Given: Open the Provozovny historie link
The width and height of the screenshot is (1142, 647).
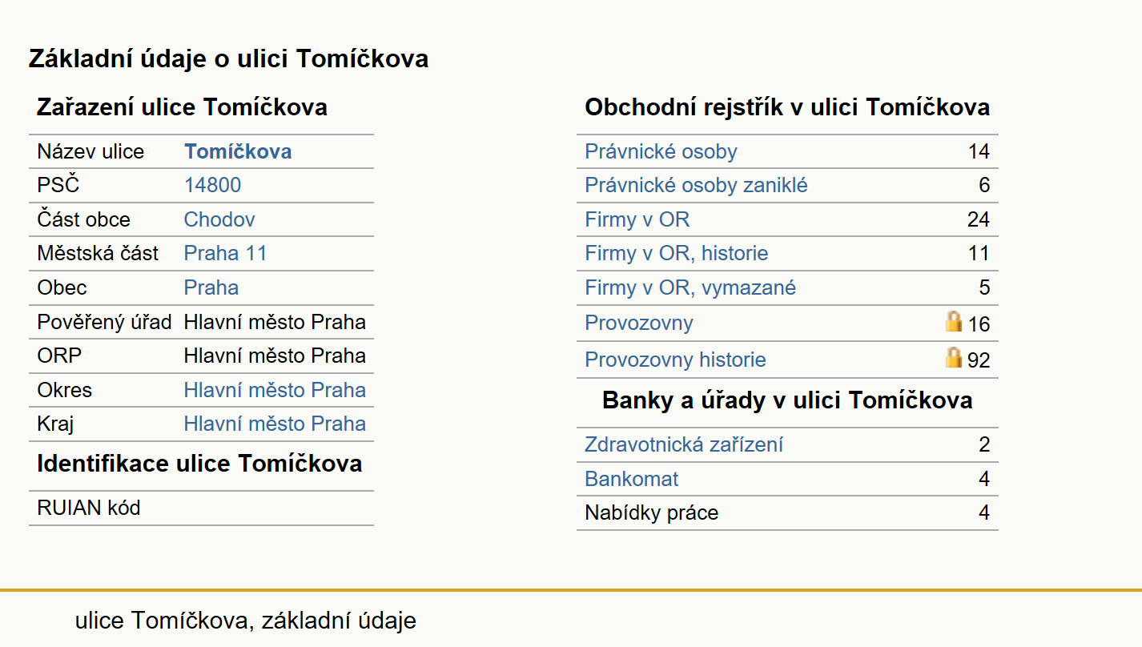Looking at the screenshot, I should point(675,360).
